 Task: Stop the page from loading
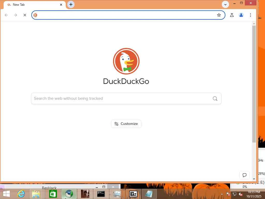click(x=25, y=15)
